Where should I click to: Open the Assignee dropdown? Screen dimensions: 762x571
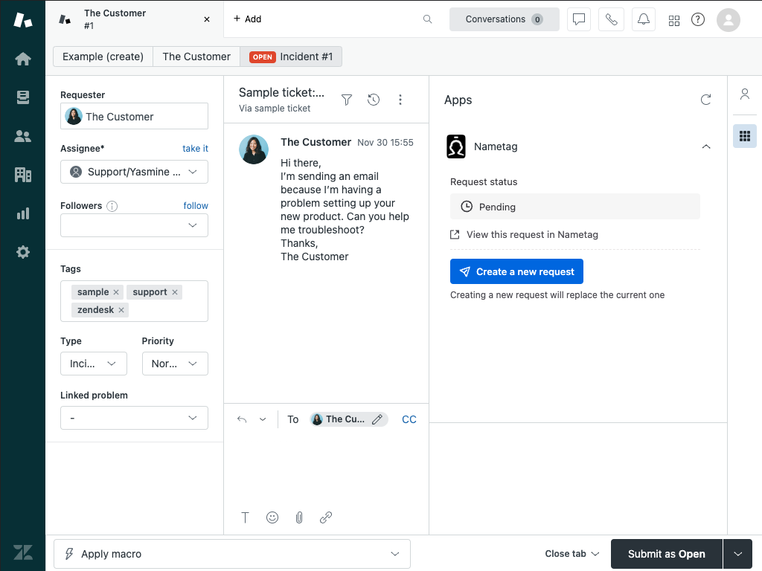coord(134,172)
